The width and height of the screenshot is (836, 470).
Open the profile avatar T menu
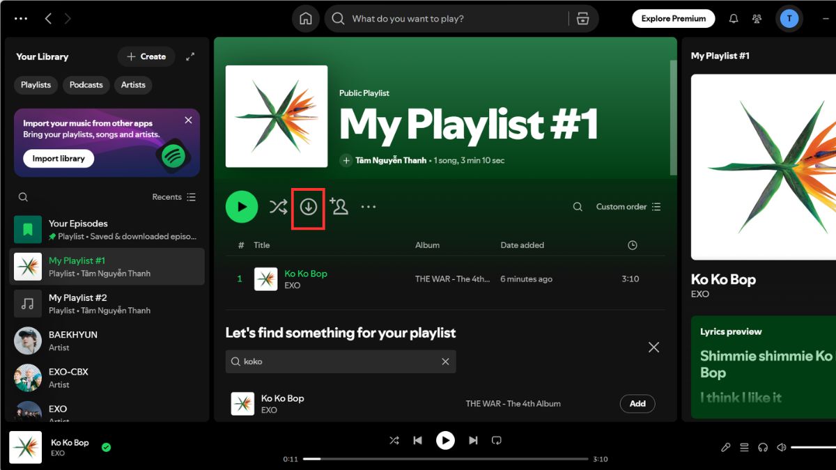[x=789, y=19]
